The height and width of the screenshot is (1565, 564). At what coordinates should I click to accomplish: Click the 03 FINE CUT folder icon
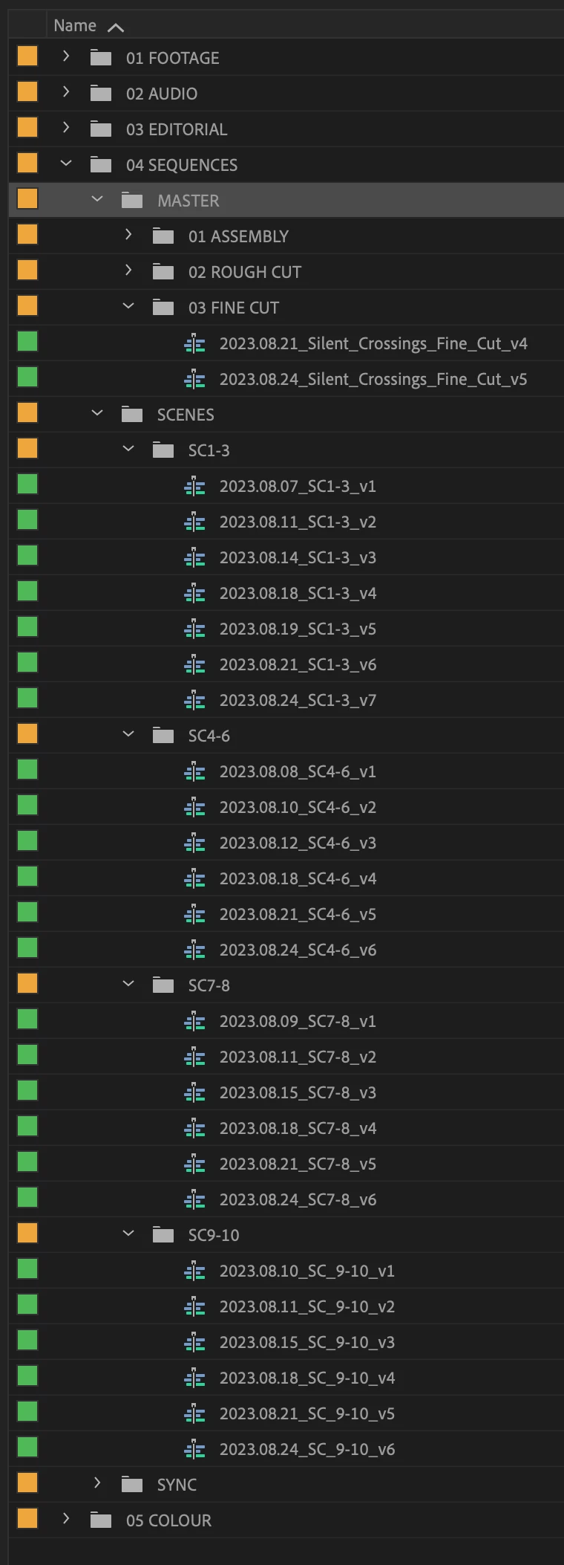pyautogui.click(x=163, y=308)
